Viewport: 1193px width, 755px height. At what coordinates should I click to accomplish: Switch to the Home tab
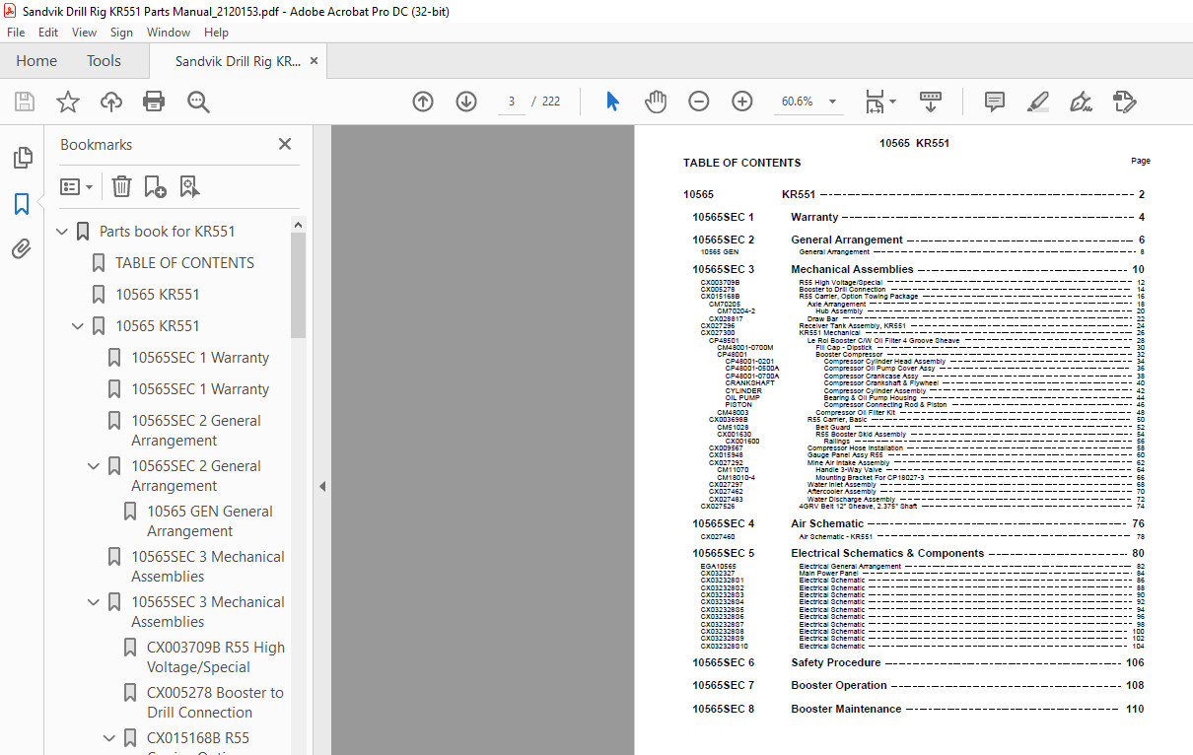[36, 61]
